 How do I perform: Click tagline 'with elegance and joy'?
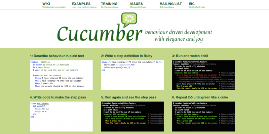pos(179,39)
